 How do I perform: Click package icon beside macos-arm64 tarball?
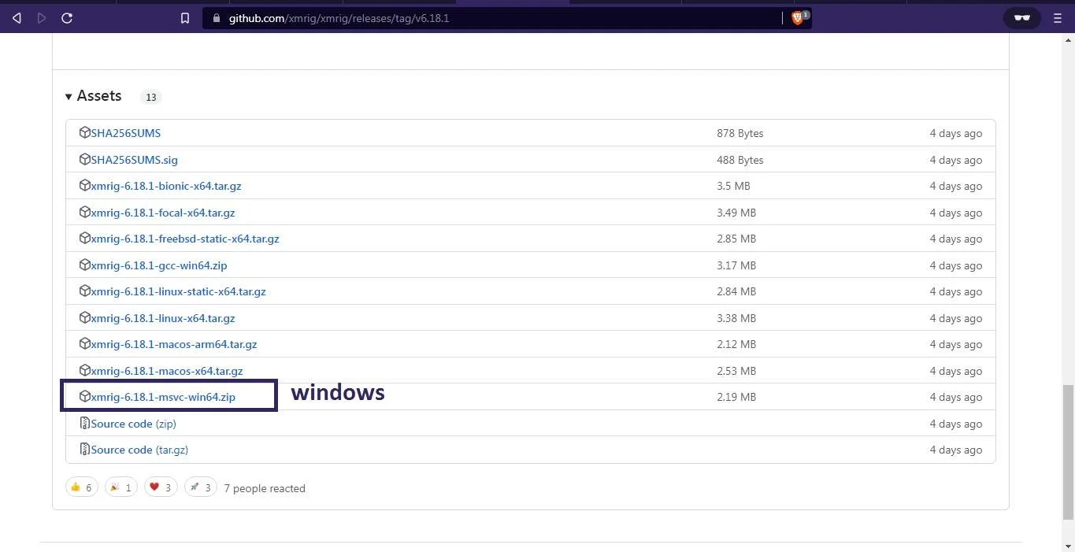(85, 343)
